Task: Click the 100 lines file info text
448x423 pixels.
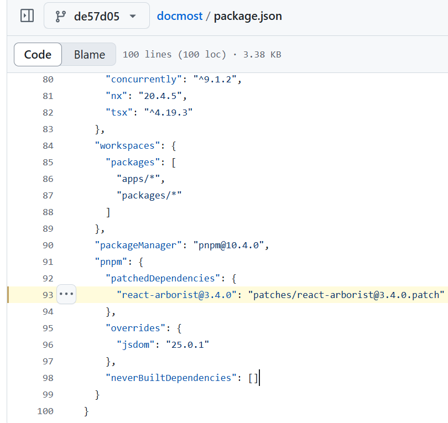Action: click(202, 54)
